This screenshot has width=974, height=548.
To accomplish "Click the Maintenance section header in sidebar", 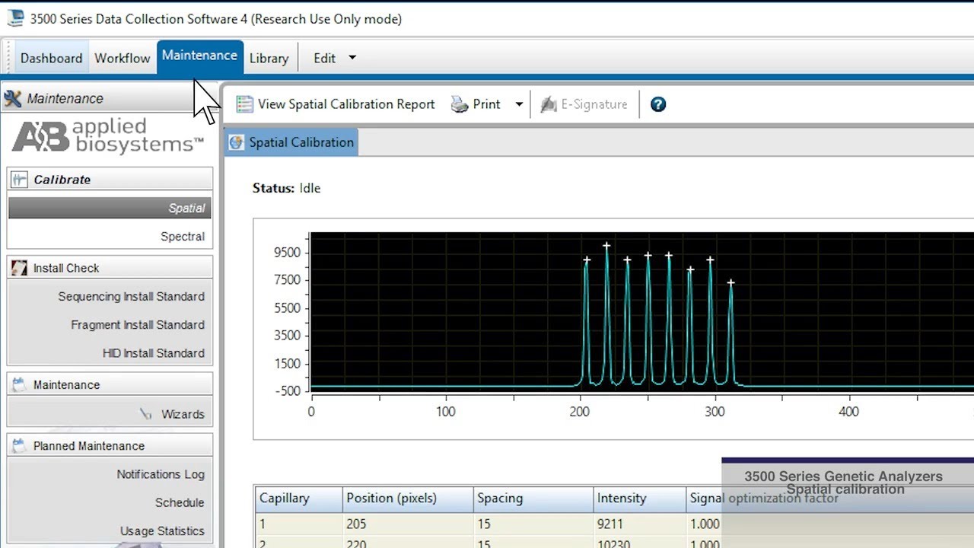I will point(110,385).
